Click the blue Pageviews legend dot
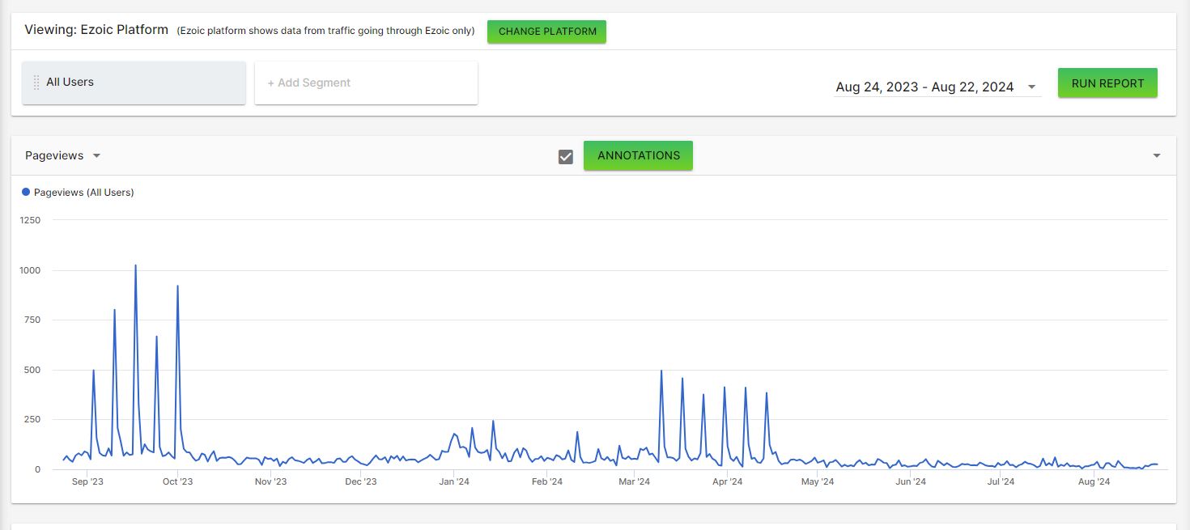This screenshot has width=1190, height=530. [x=26, y=193]
